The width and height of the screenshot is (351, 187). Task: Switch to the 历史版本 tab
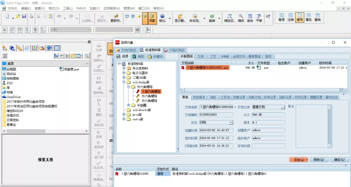point(199,97)
